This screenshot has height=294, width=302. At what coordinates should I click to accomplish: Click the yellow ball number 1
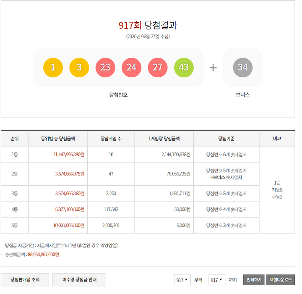coord(53,68)
